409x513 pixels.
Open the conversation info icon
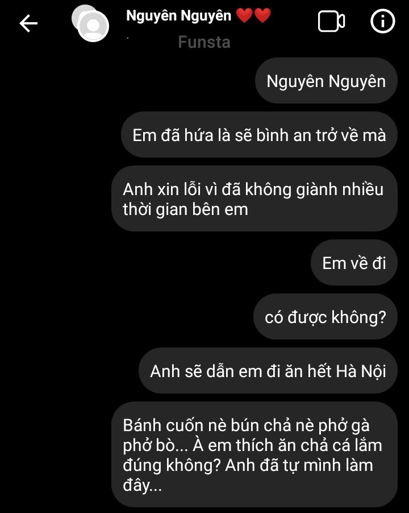(x=382, y=21)
